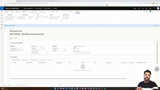Click Personalize this page link
The height and width of the screenshot is (90, 160).
click(x=9, y=18)
